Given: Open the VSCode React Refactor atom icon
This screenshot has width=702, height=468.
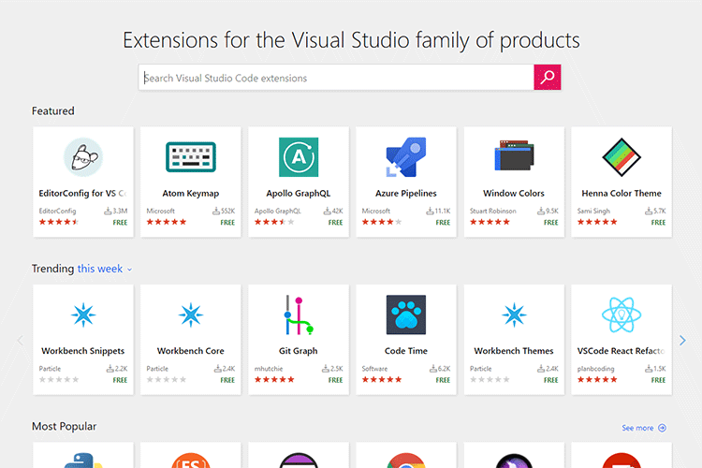Looking at the screenshot, I should tap(622, 315).
